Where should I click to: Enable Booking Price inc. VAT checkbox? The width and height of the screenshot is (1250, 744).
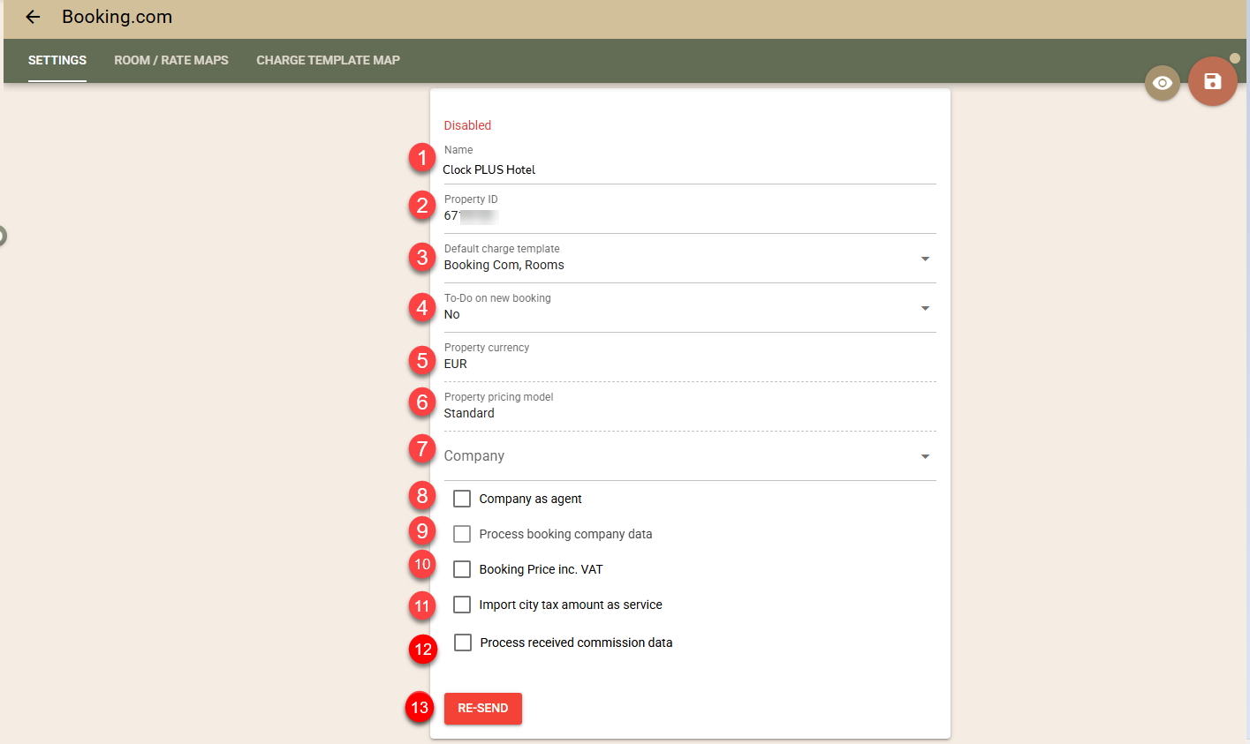coord(462,569)
